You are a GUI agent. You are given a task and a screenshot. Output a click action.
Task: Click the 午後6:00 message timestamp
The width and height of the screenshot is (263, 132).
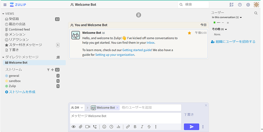(x=201, y=33)
